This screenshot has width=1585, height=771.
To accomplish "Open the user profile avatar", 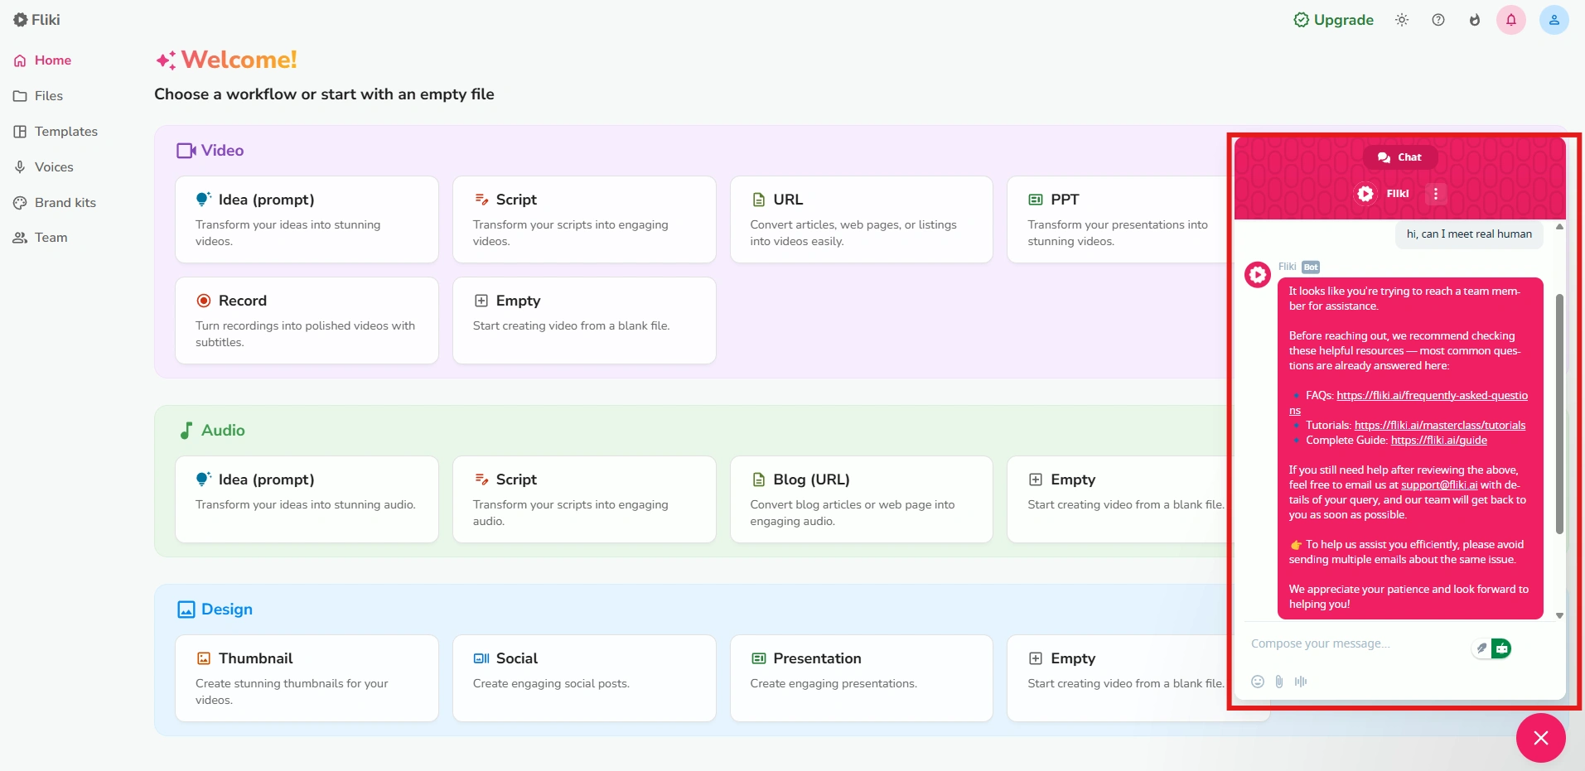I will (x=1554, y=20).
